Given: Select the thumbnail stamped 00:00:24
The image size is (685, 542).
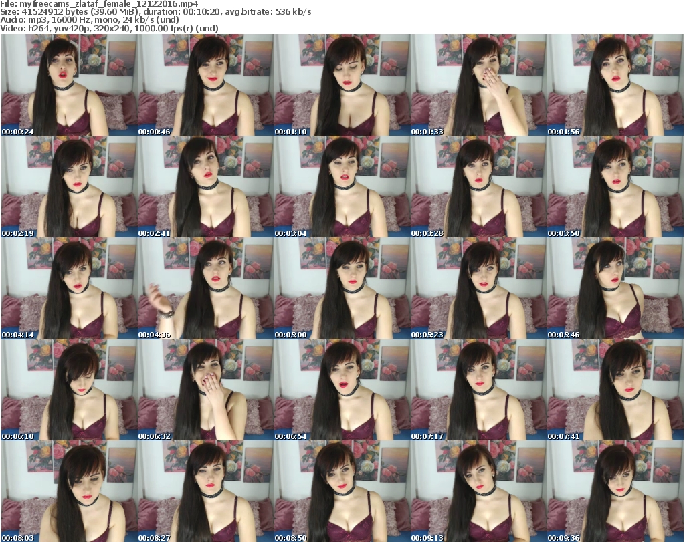Looking at the screenshot, I should pyautogui.click(x=69, y=85).
